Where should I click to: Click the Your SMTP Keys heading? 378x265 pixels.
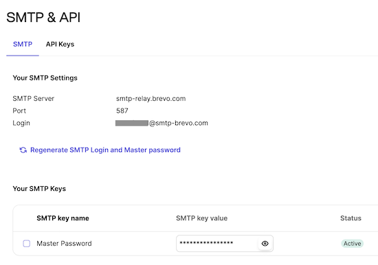pyautogui.click(x=39, y=189)
